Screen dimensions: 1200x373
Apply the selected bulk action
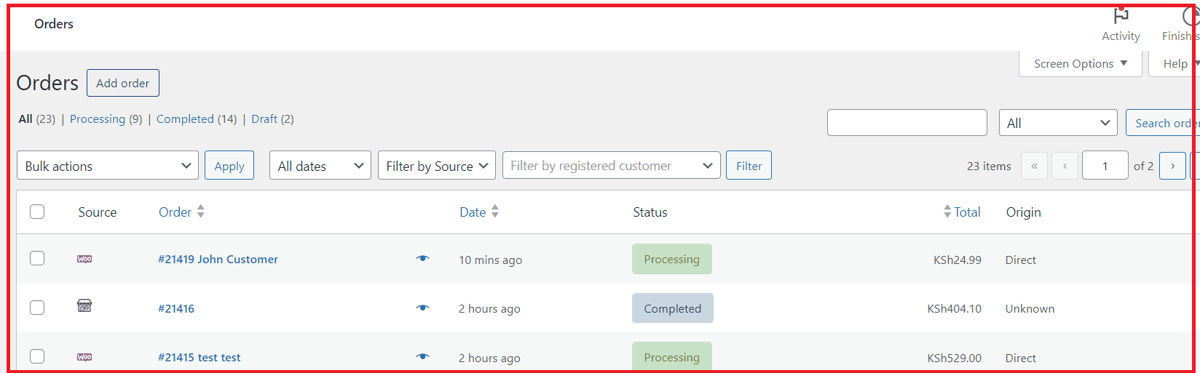click(x=229, y=166)
